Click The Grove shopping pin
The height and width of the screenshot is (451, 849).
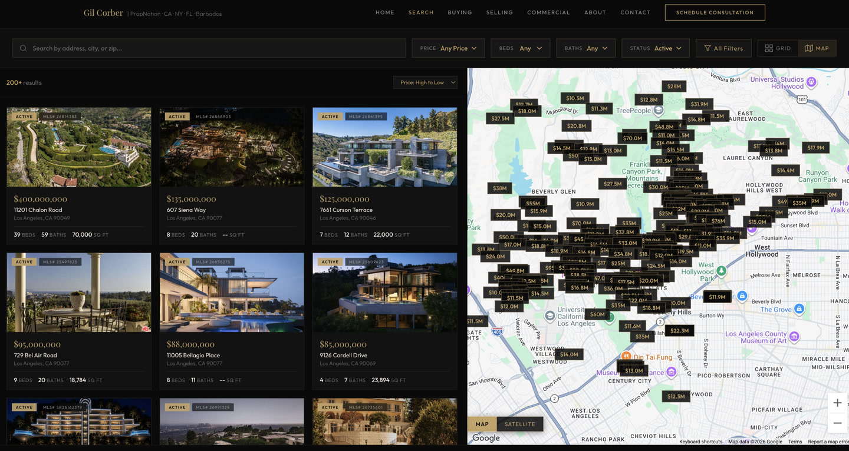[x=799, y=309]
